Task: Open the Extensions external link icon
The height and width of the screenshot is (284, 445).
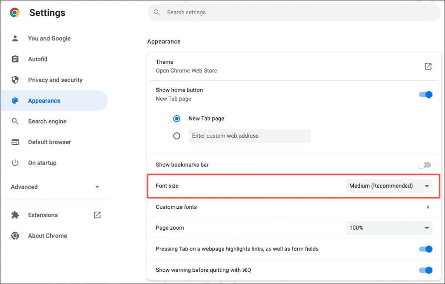Action: 96,215
